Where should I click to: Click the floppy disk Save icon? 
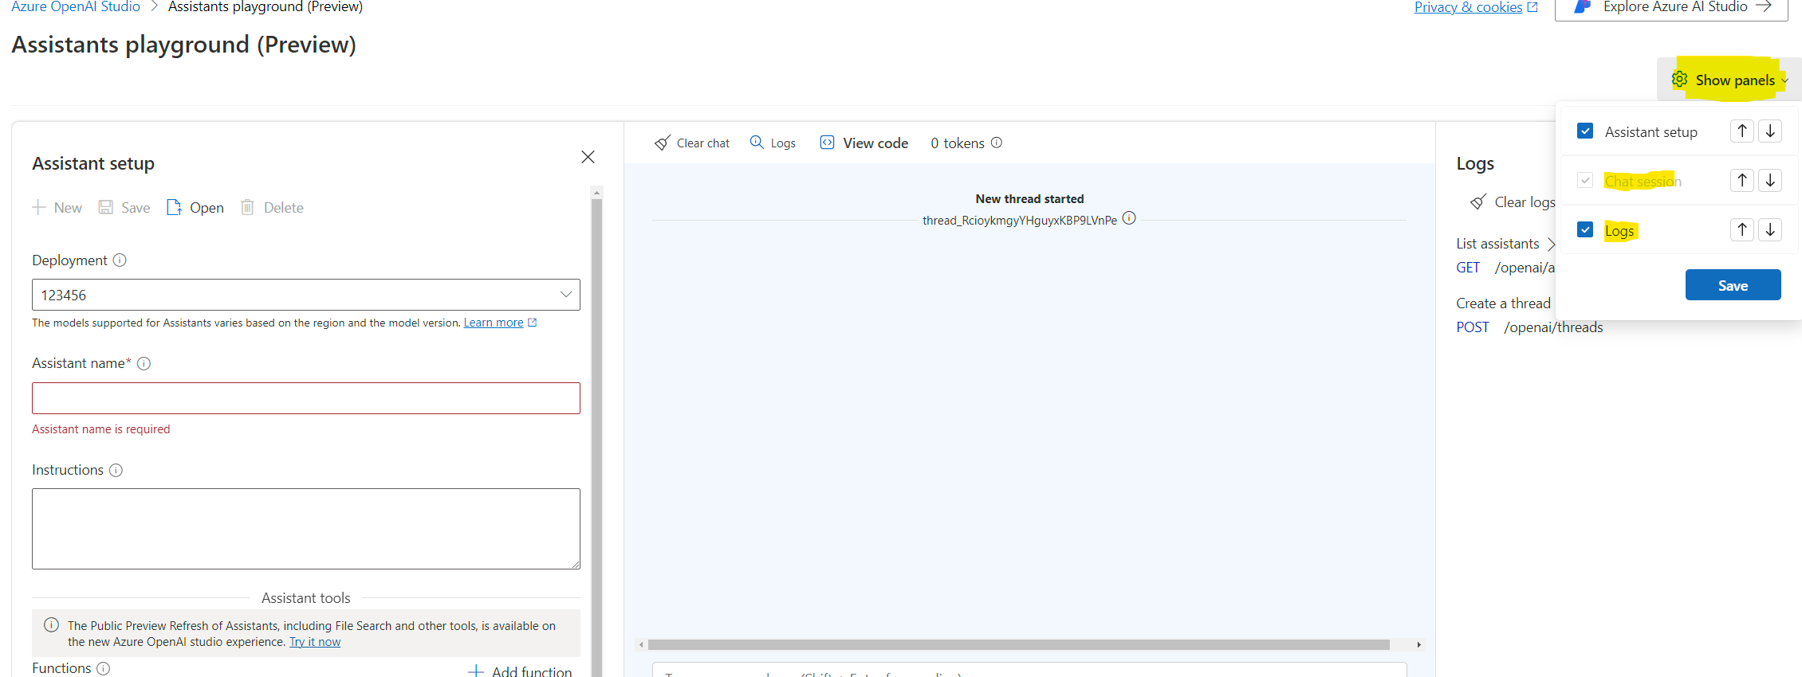pyautogui.click(x=105, y=208)
